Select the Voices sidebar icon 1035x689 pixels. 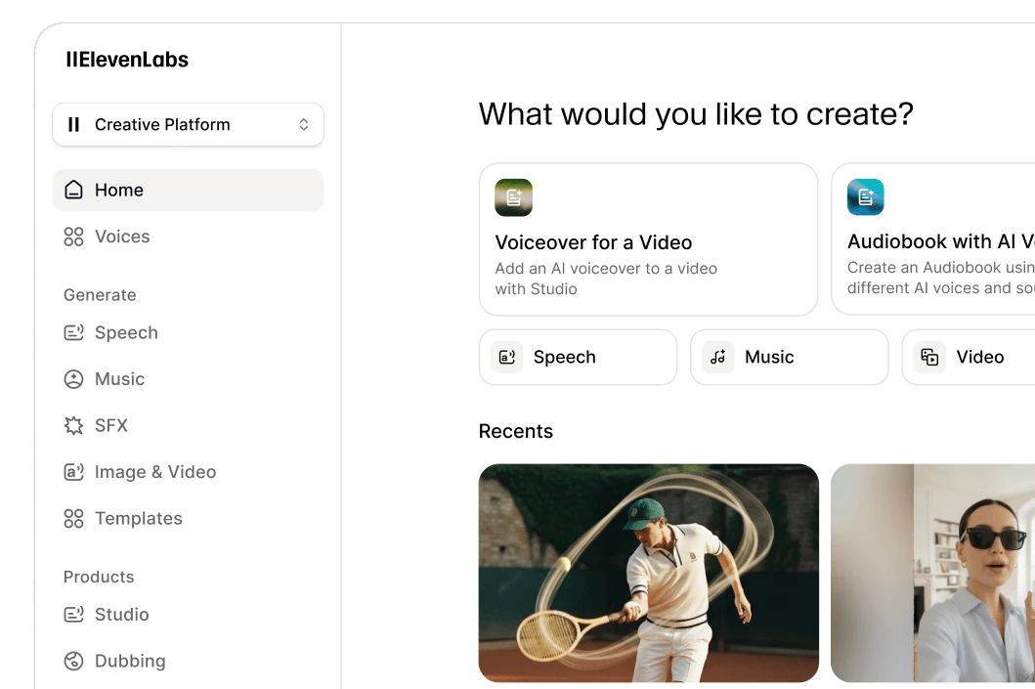click(73, 237)
